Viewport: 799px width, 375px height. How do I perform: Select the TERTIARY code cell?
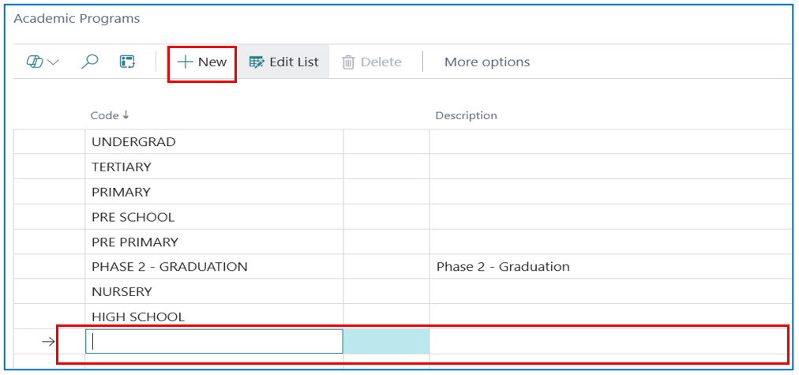pyautogui.click(x=215, y=167)
